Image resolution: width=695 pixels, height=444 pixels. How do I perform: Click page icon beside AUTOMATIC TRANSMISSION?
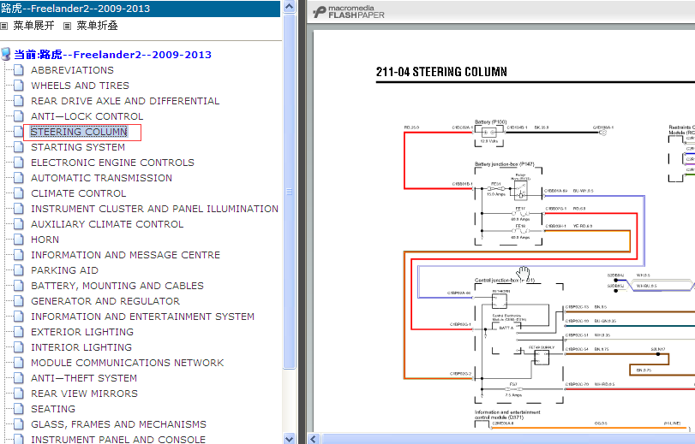tap(19, 178)
